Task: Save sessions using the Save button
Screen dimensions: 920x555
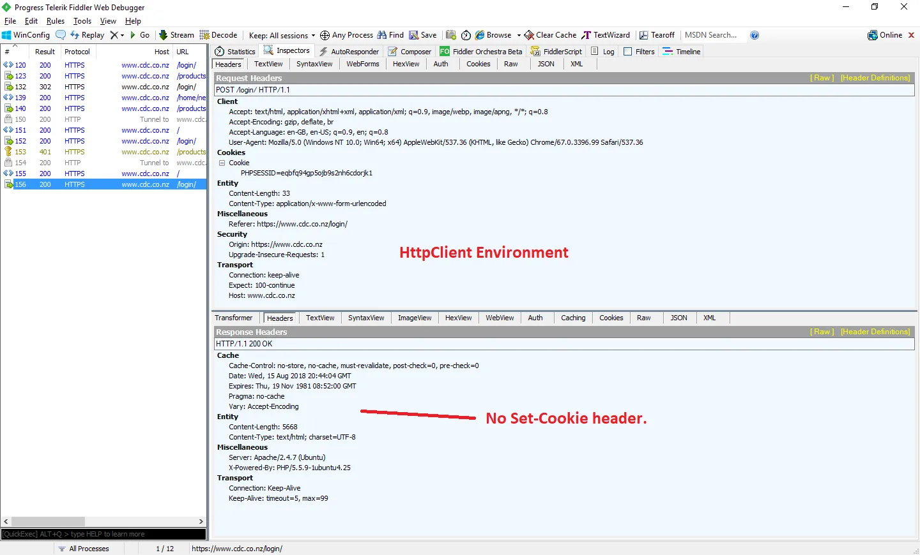Action: [x=423, y=35]
